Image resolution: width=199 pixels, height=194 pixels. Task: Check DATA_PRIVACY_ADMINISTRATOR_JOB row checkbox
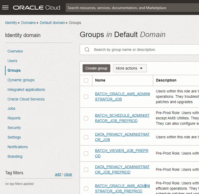click(x=86, y=137)
